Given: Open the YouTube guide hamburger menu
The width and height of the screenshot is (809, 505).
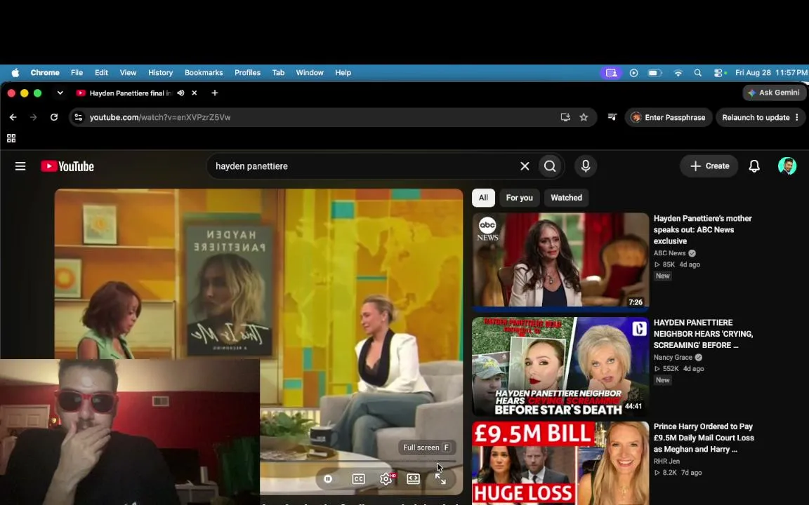Looking at the screenshot, I should (20, 166).
